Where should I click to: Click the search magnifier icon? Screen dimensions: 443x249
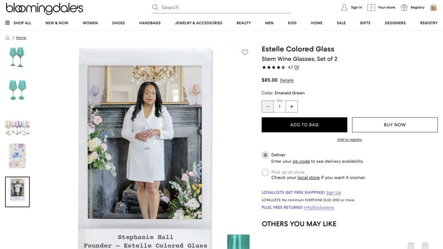click(155, 7)
